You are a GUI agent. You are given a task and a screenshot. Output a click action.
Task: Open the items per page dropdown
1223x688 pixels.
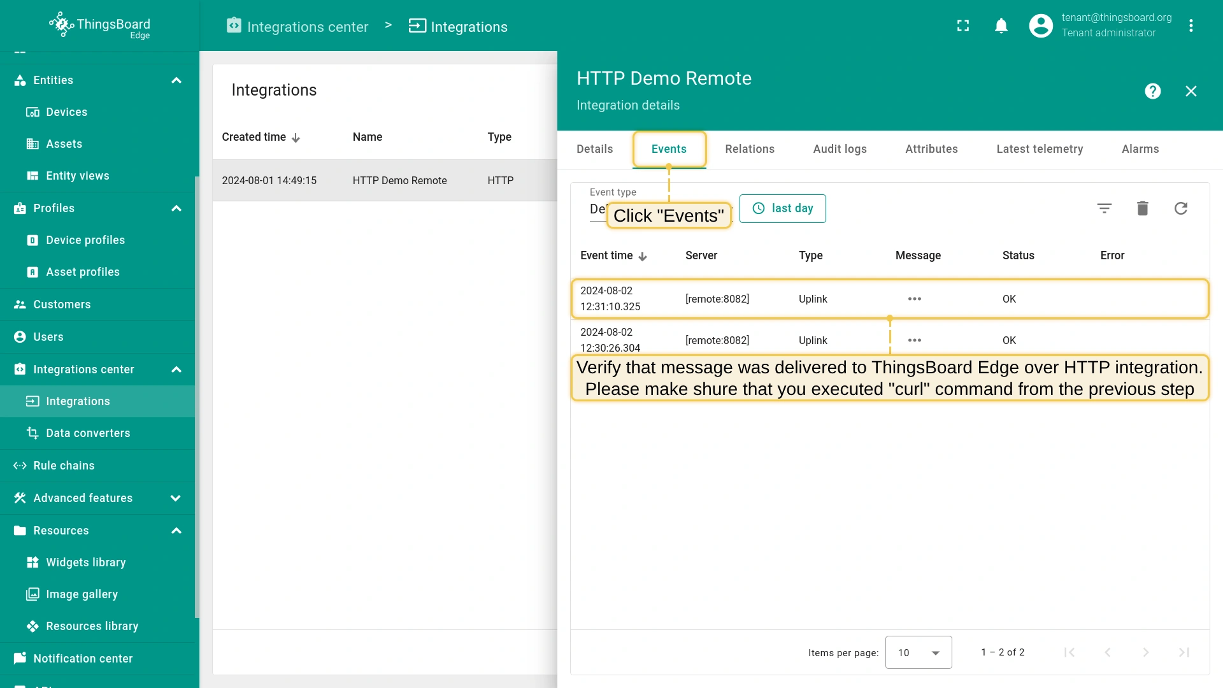[x=919, y=652]
